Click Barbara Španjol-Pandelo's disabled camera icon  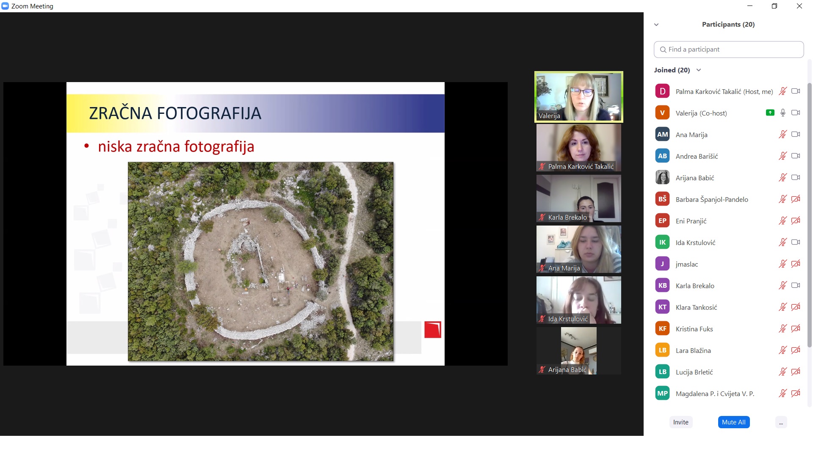796,199
